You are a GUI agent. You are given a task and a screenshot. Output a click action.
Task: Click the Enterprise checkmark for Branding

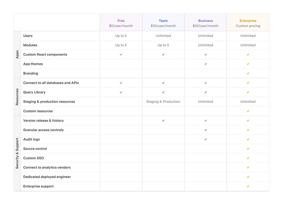click(248, 73)
